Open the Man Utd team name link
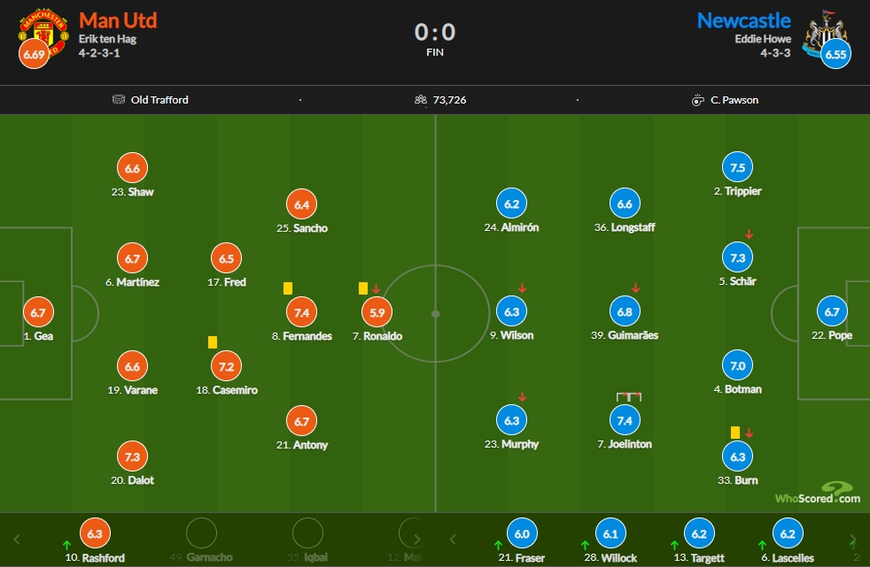This screenshot has height=567, width=870. pyautogui.click(x=118, y=20)
